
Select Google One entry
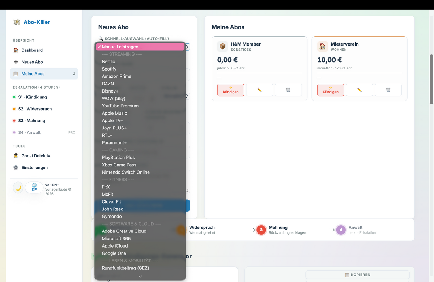click(140, 253)
